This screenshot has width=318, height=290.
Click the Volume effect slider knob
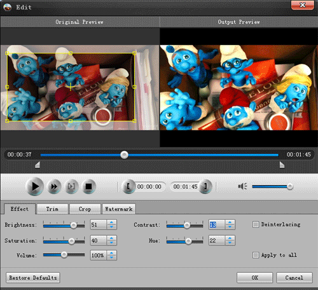click(x=64, y=255)
